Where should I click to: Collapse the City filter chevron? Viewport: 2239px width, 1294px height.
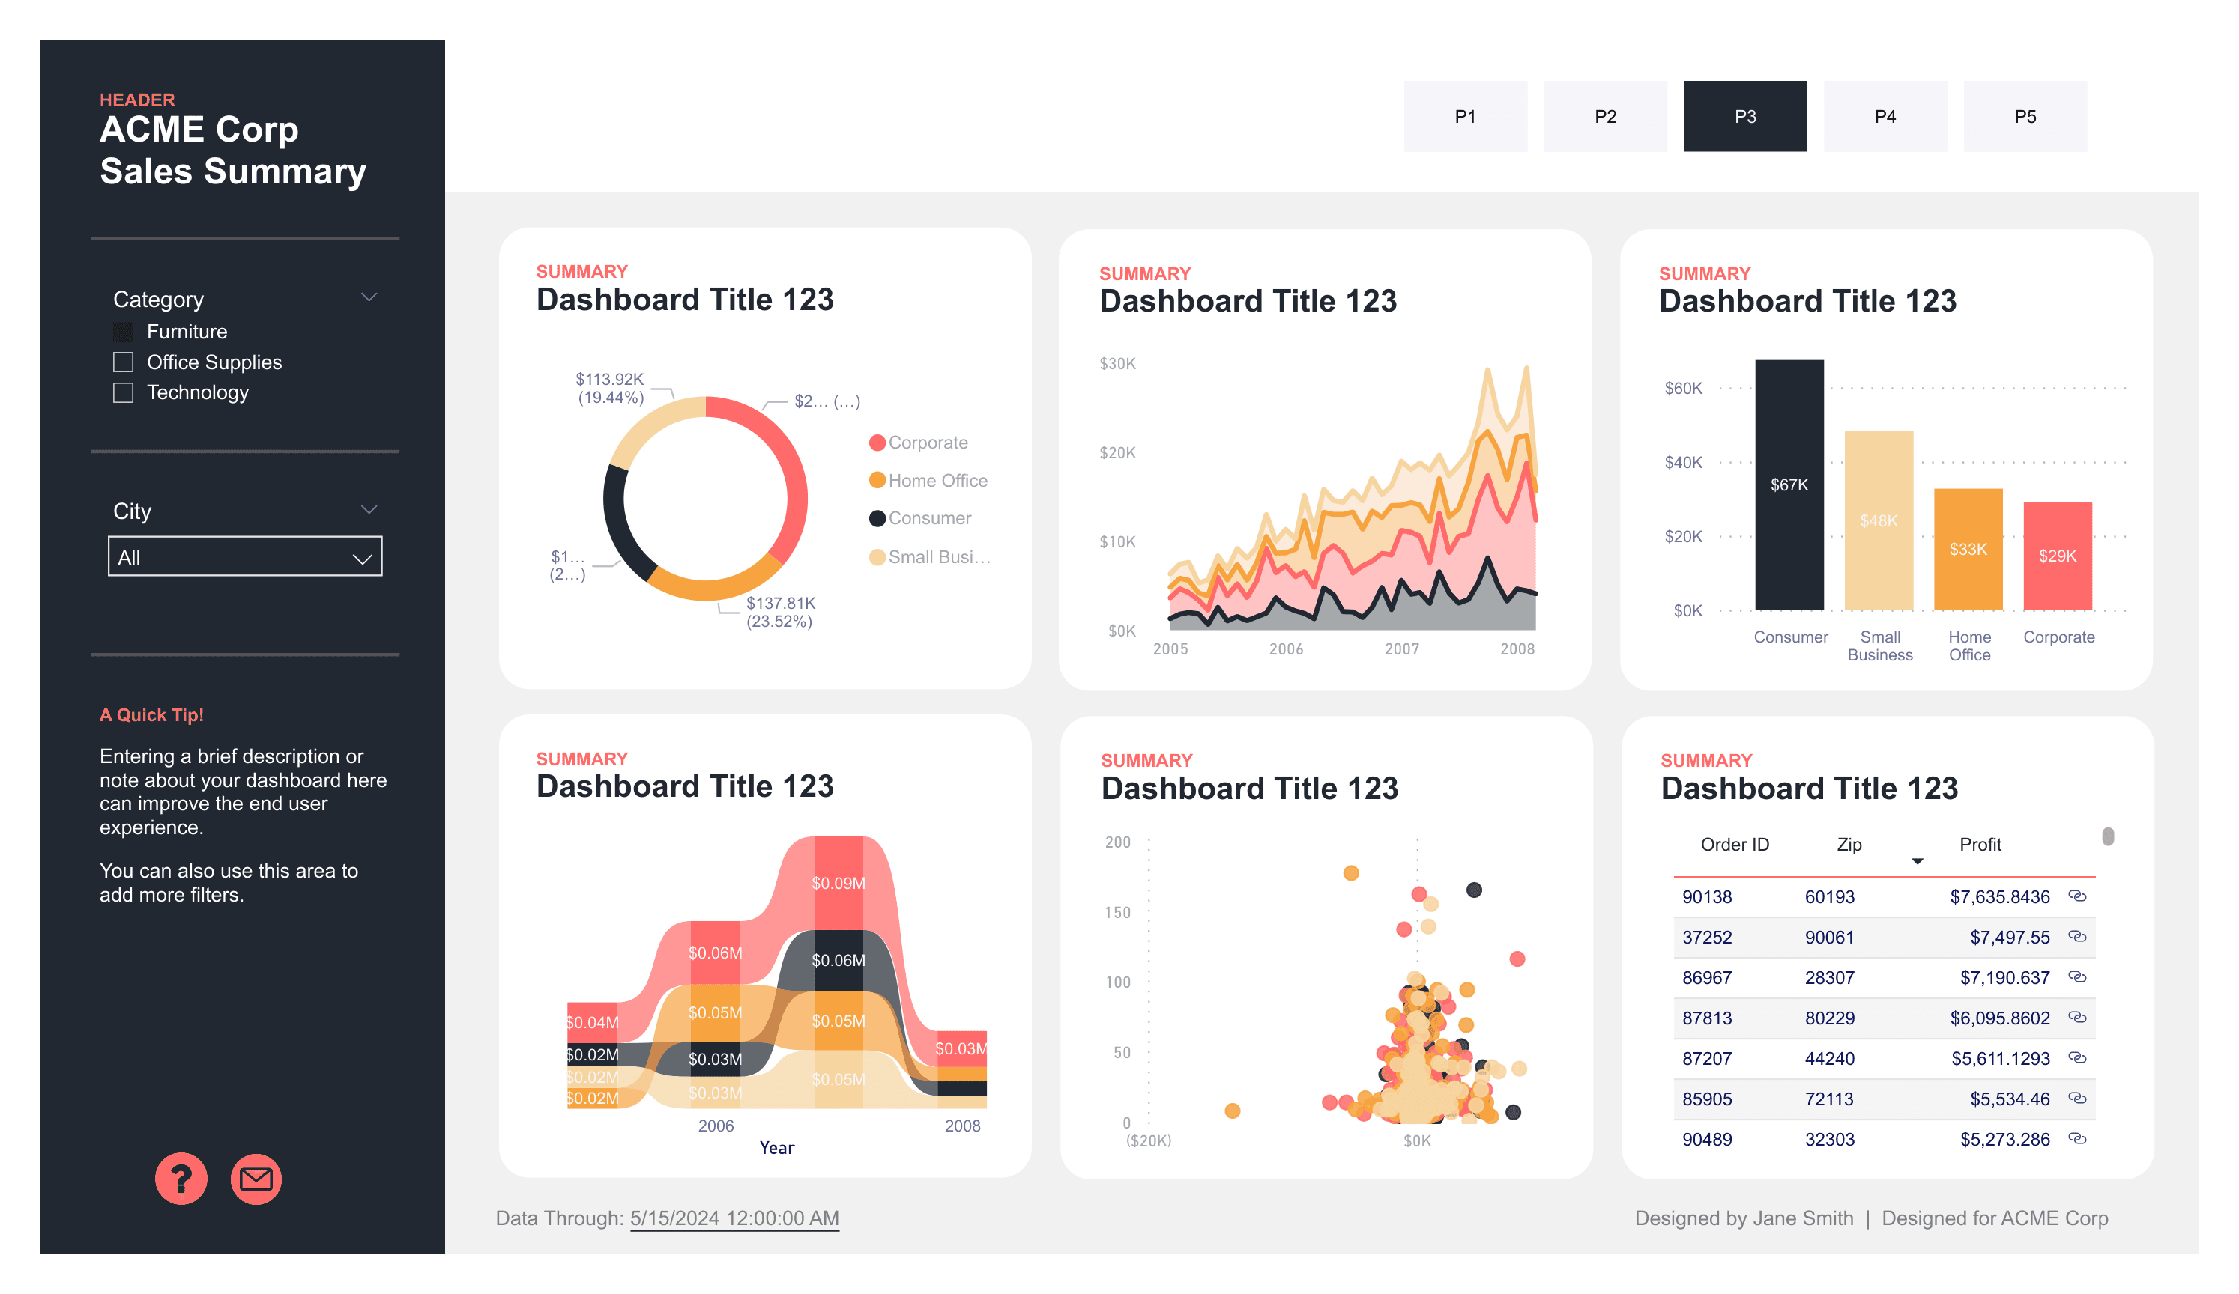click(x=369, y=509)
